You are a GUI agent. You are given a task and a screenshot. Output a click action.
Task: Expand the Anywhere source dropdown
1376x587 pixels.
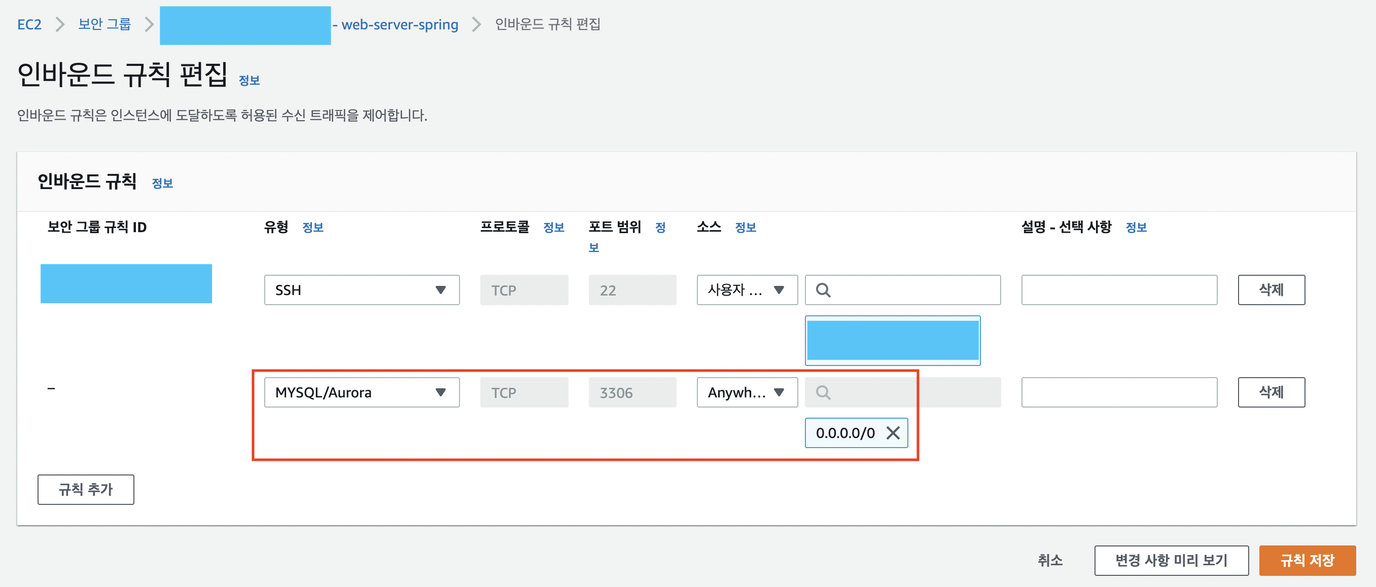pos(746,393)
